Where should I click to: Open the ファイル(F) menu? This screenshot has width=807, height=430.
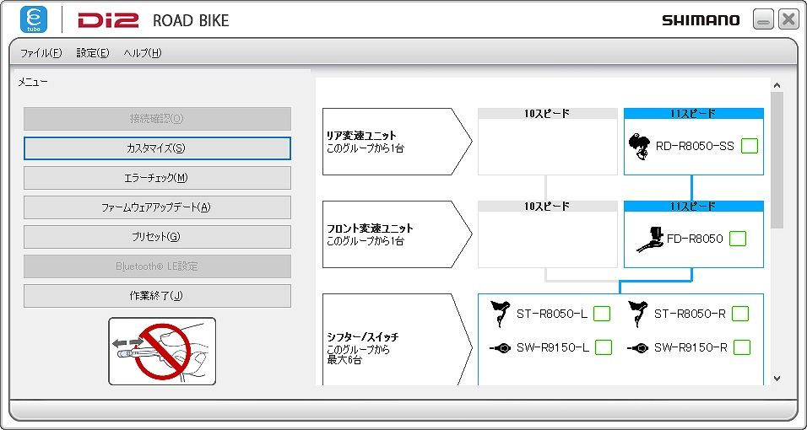[41, 53]
